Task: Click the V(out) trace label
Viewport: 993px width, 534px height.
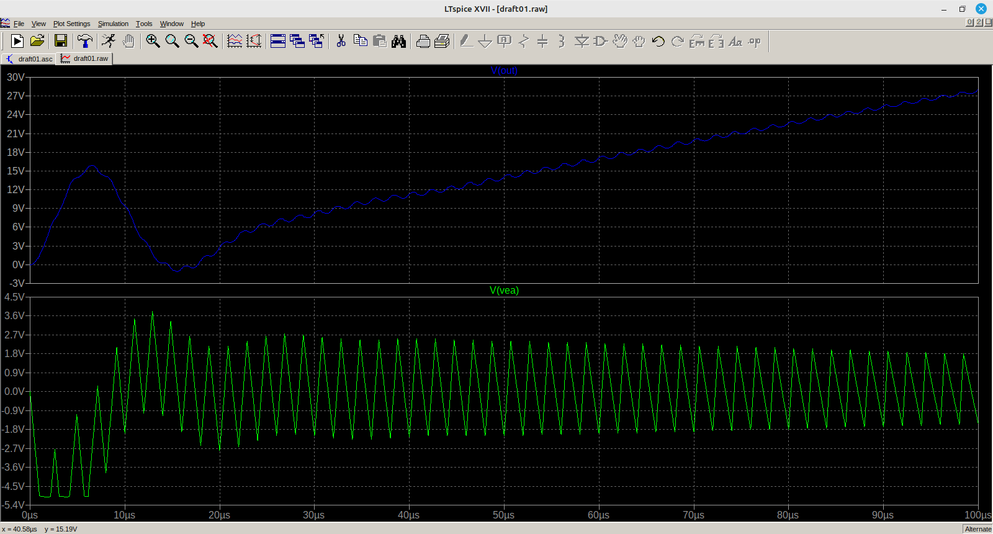Action: click(504, 71)
